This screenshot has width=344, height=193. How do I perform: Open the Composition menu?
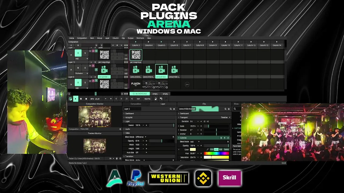(x=82, y=38)
